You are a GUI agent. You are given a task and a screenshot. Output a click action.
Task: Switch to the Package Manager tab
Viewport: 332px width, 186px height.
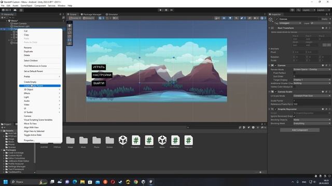coord(91,14)
